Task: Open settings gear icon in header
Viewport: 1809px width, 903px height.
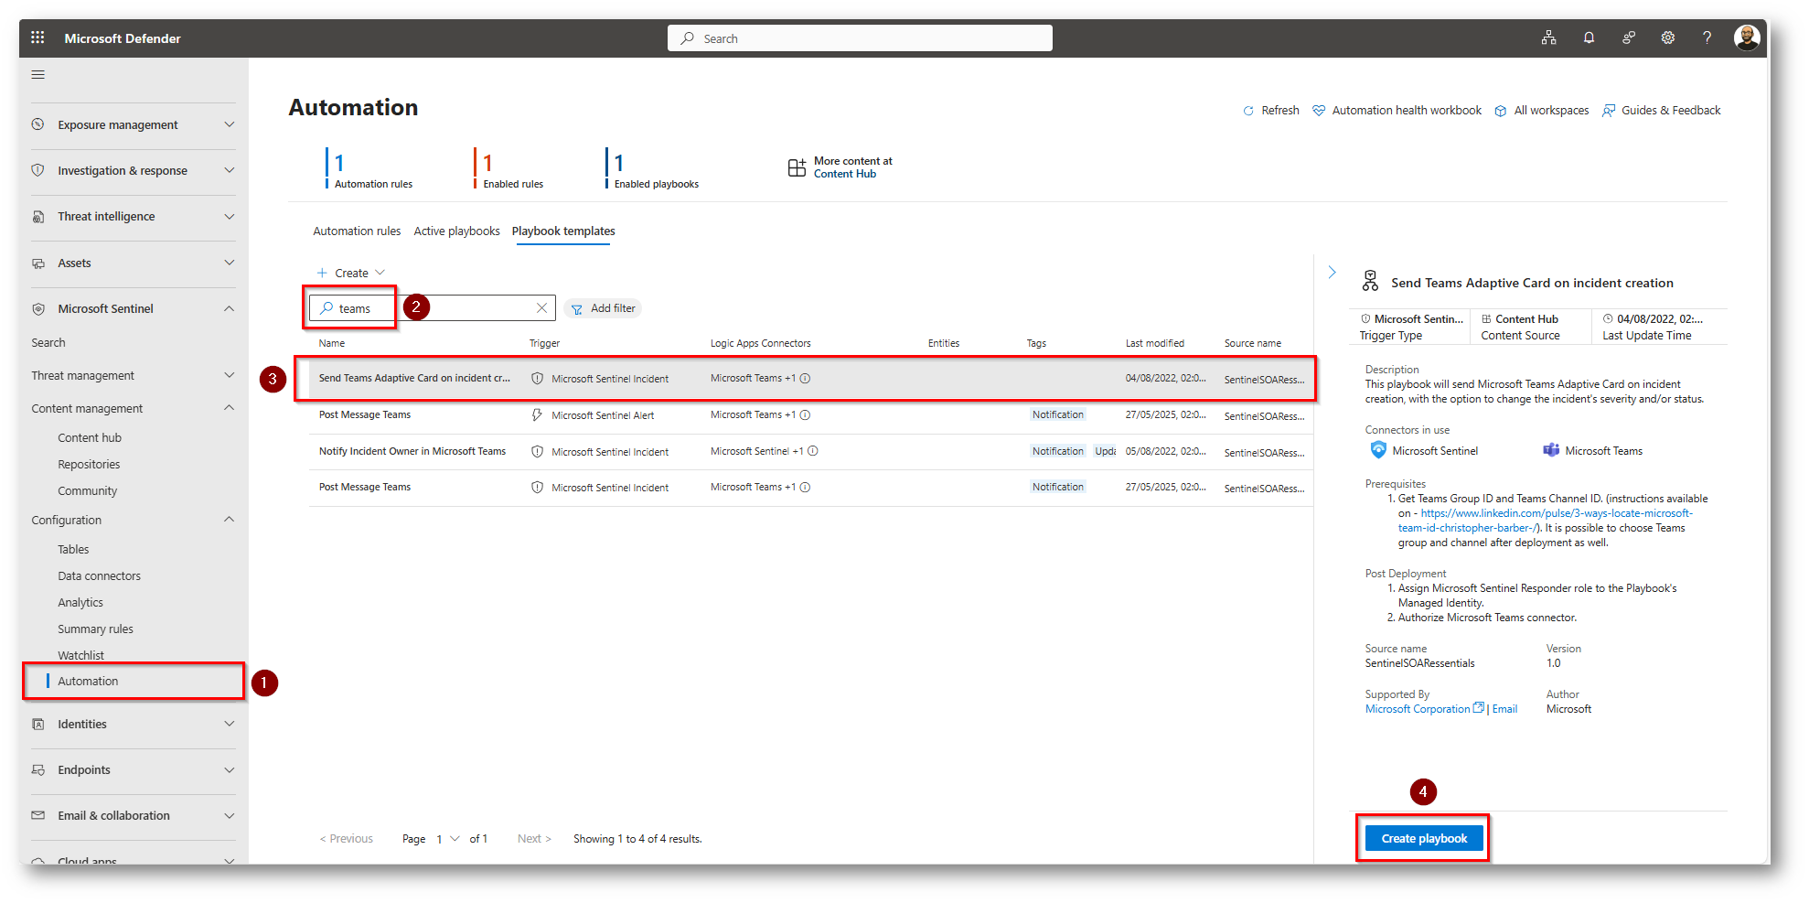Action: tap(1668, 38)
